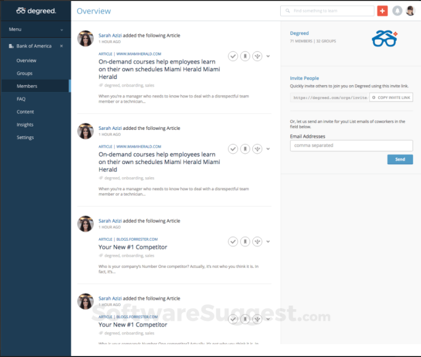The image size is (421, 357).
Task: Open the options chevron on the second article
Action: (268, 149)
